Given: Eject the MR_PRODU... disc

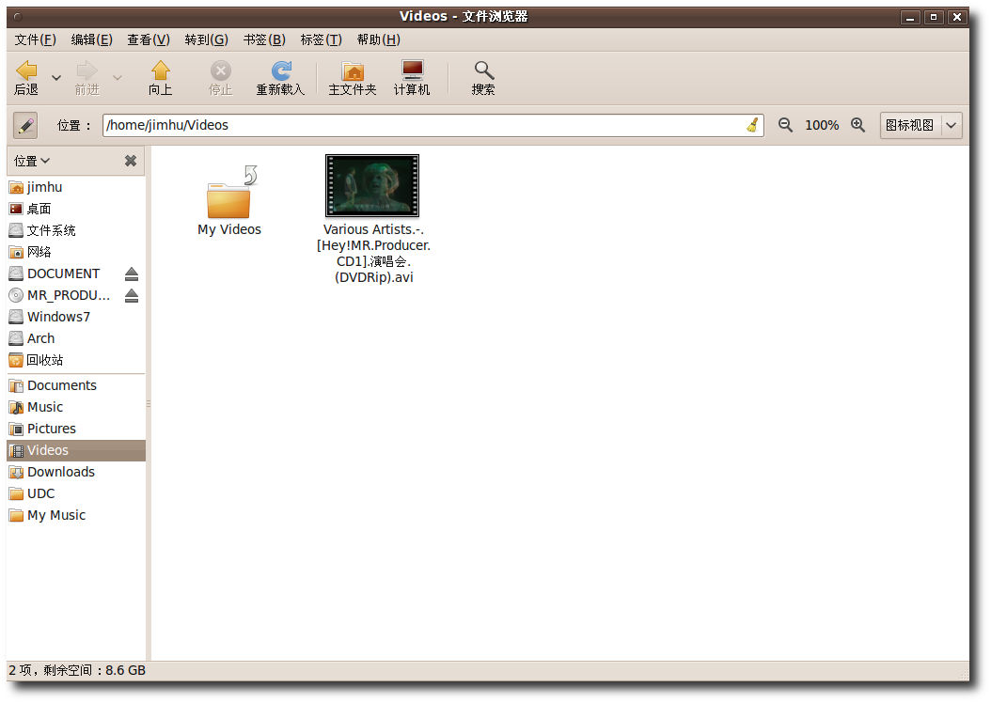Looking at the screenshot, I should [x=132, y=296].
